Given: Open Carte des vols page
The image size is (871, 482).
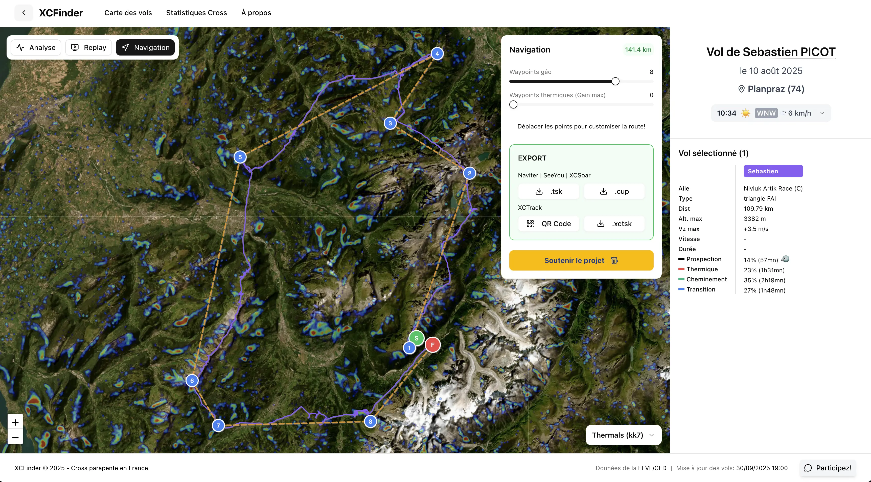Looking at the screenshot, I should [128, 13].
